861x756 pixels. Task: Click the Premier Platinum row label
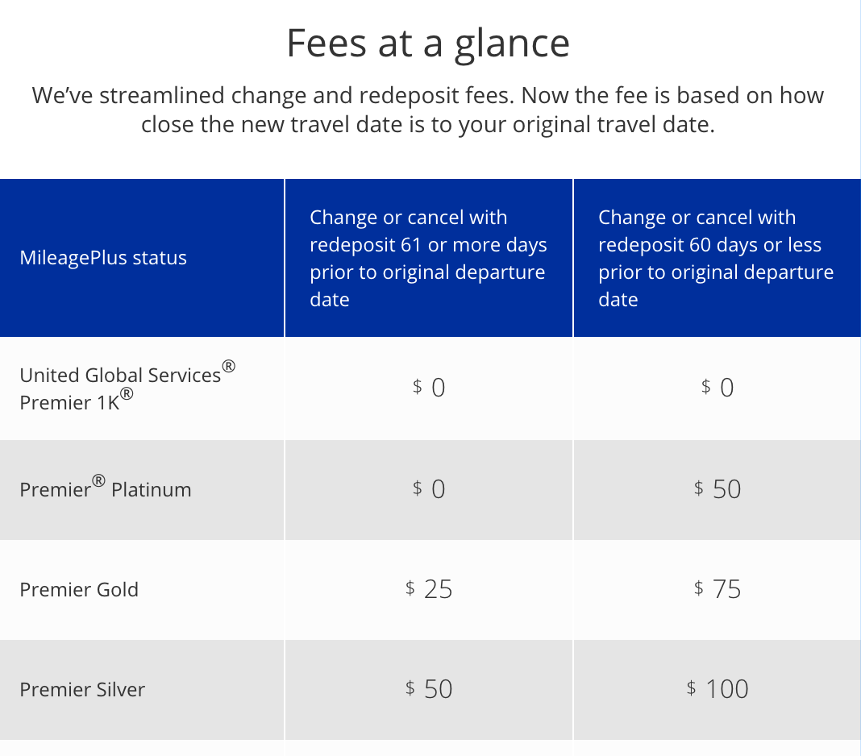pyautogui.click(x=106, y=488)
